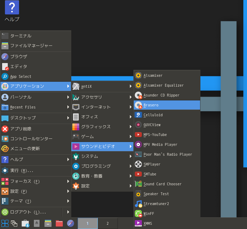Select 実行 (R)... menu entry
Viewport: 247px width, 229px height.
tap(36, 171)
